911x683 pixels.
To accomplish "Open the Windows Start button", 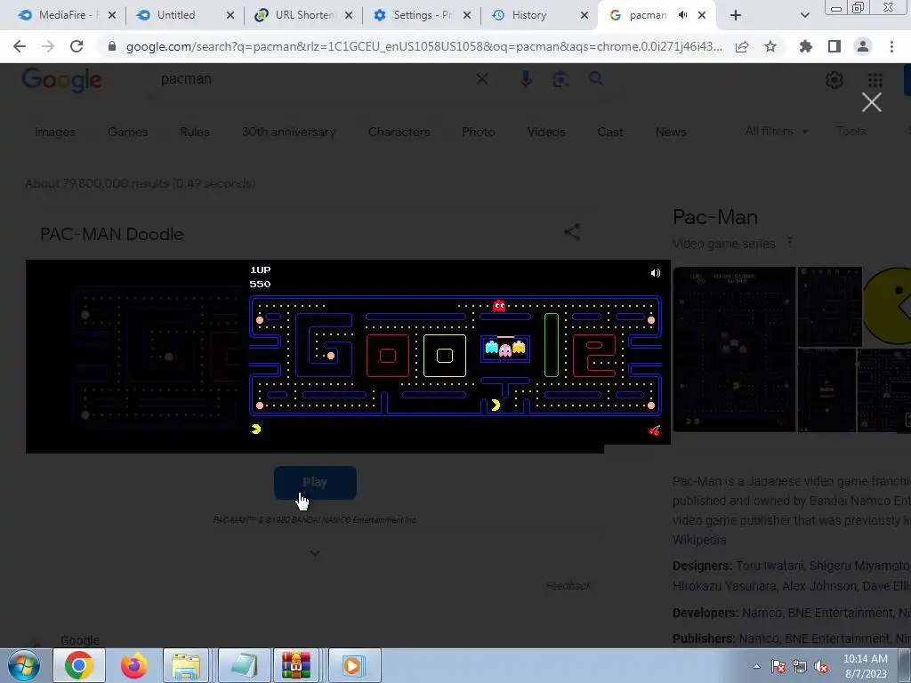I will click(x=24, y=665).
